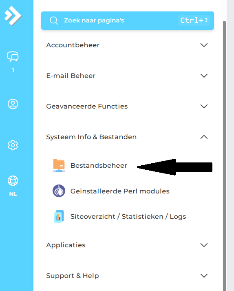Open the messages chat bubble icon
Screen dimensions: 234x291
13,56
